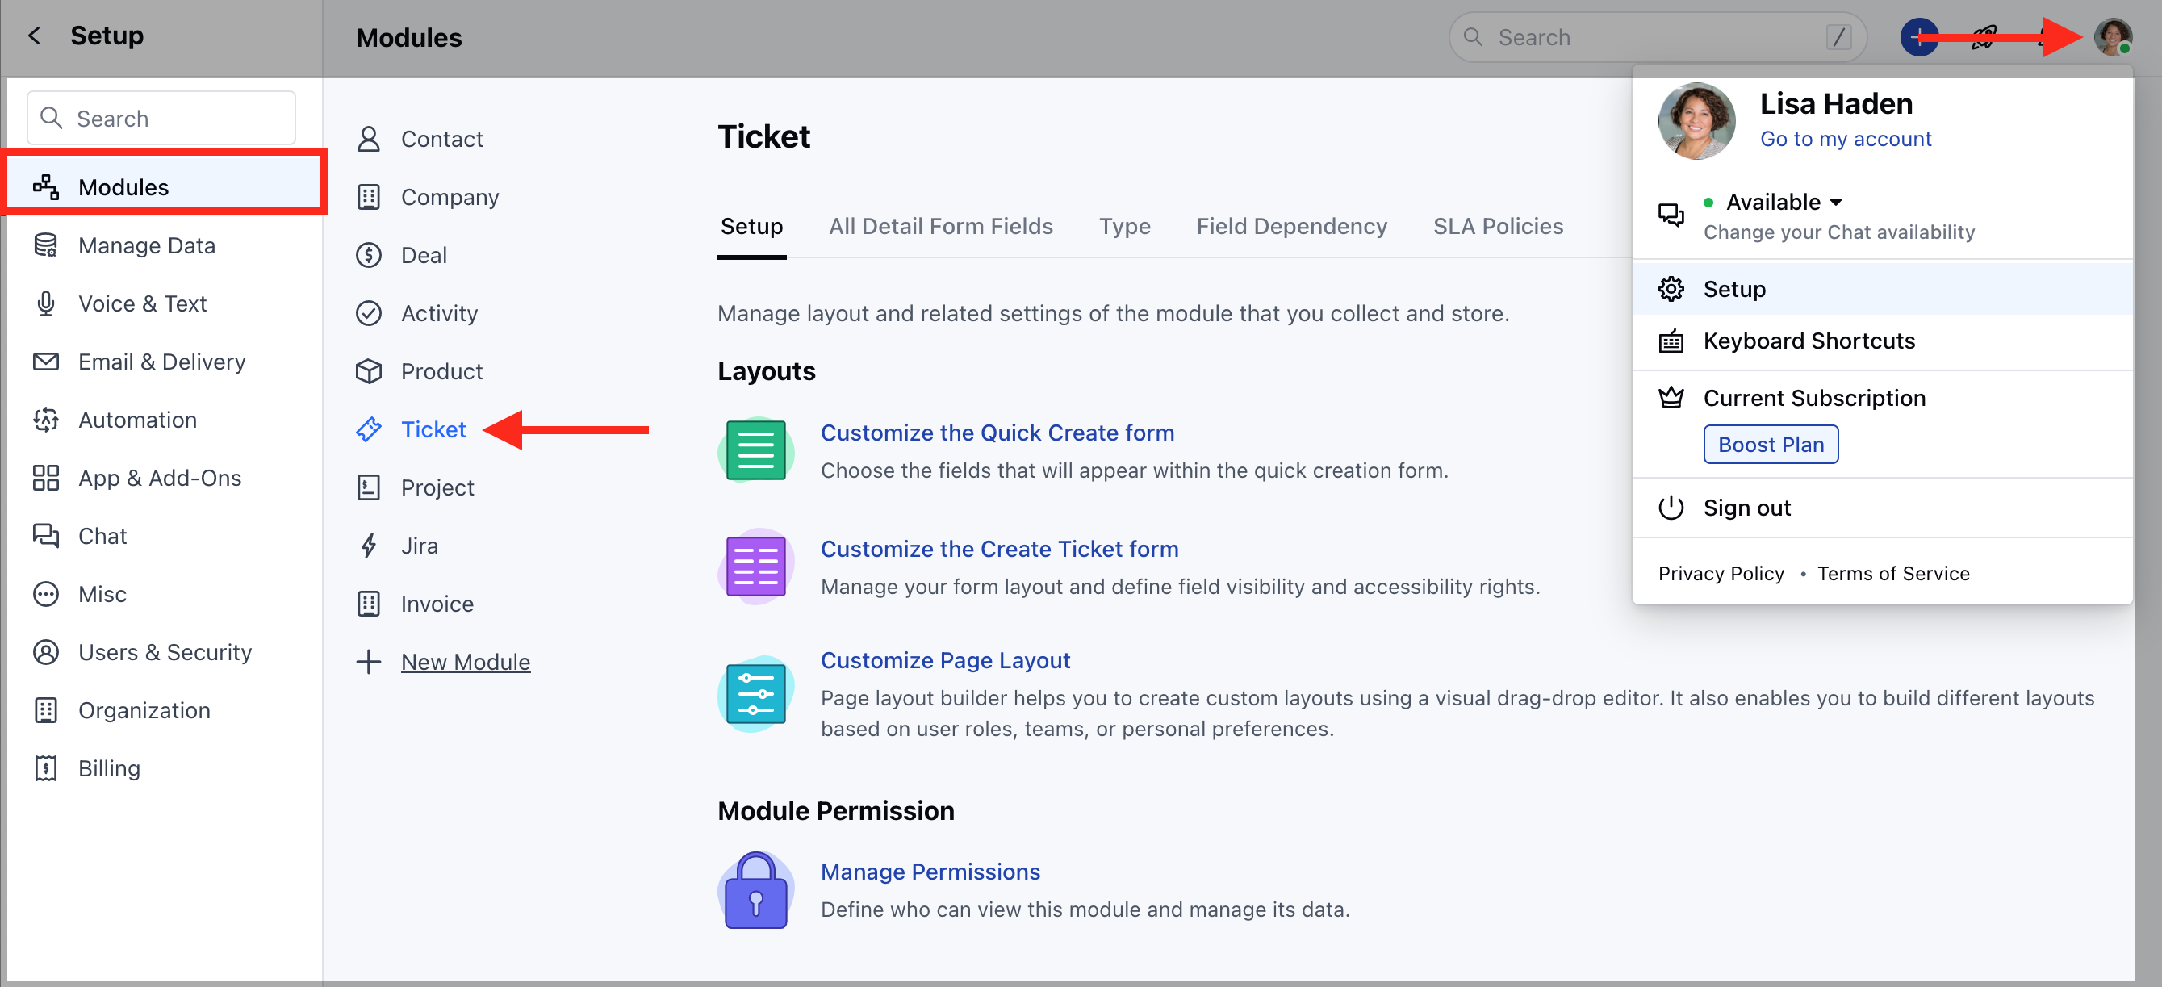Collapse Setup with the back chevron
Screen dimensions: 2162x987
(34, 36)
